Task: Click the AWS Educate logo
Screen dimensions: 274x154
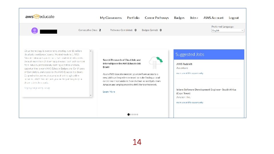Action: tap(40, 17)
